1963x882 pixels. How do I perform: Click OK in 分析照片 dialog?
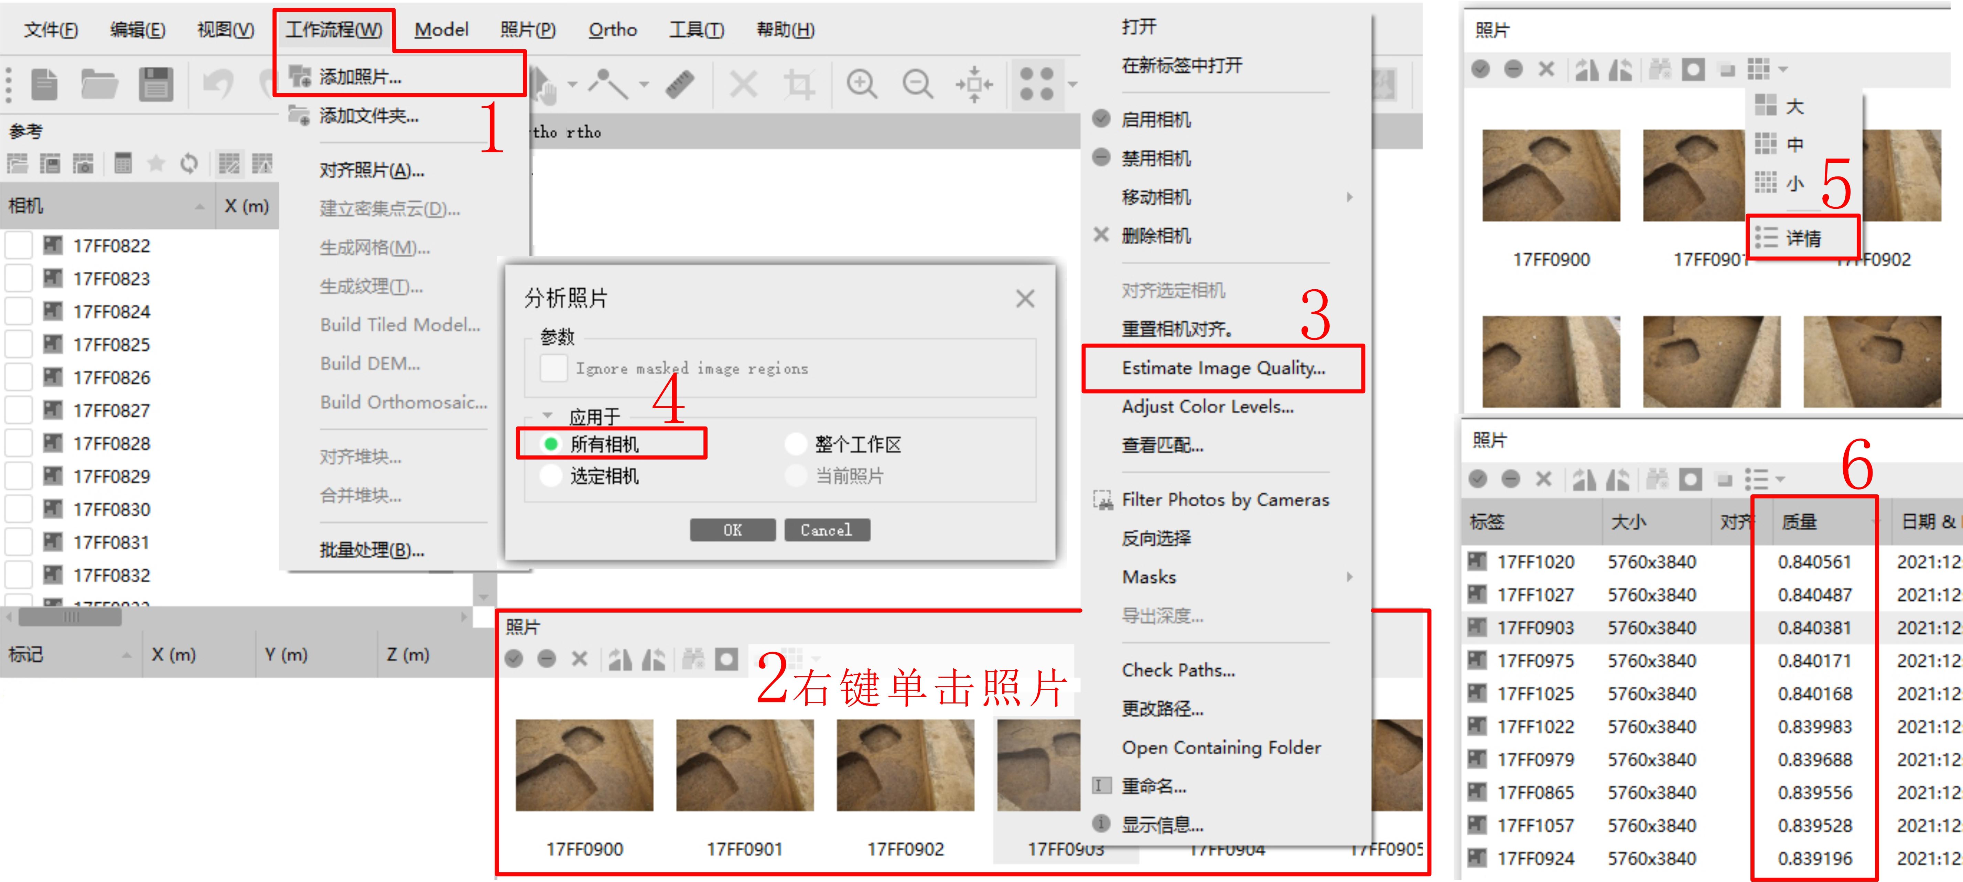732,530
